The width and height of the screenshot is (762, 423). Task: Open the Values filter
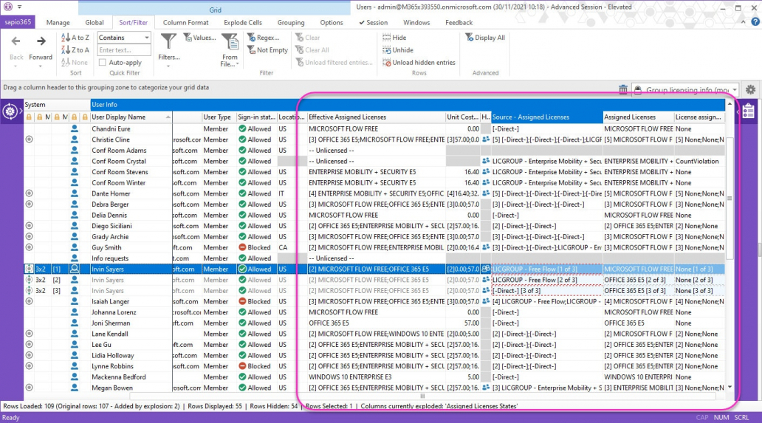pos(199,38)
